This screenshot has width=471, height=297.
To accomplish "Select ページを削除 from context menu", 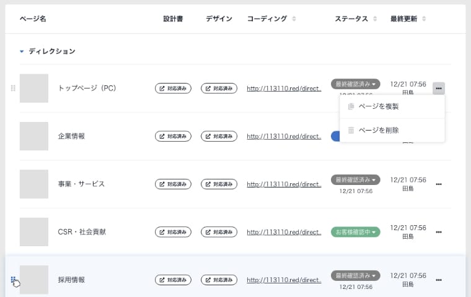I will click(x=378, y=130).
